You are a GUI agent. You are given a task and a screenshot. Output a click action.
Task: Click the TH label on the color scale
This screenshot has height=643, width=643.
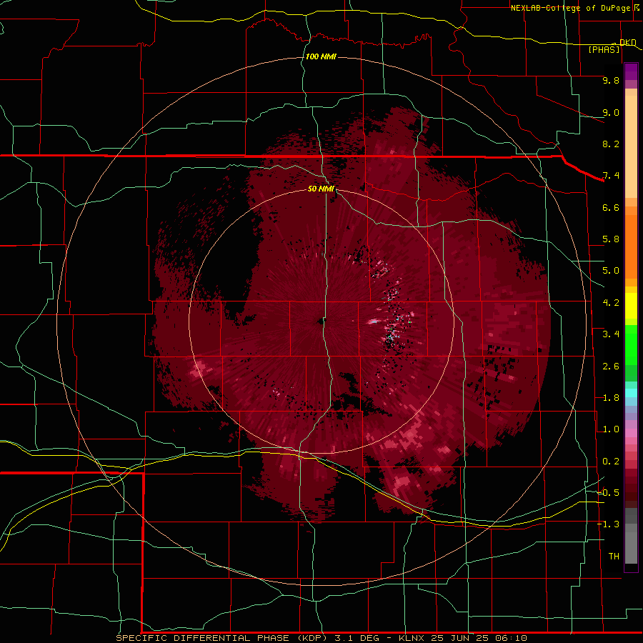(x=614, y=557)
